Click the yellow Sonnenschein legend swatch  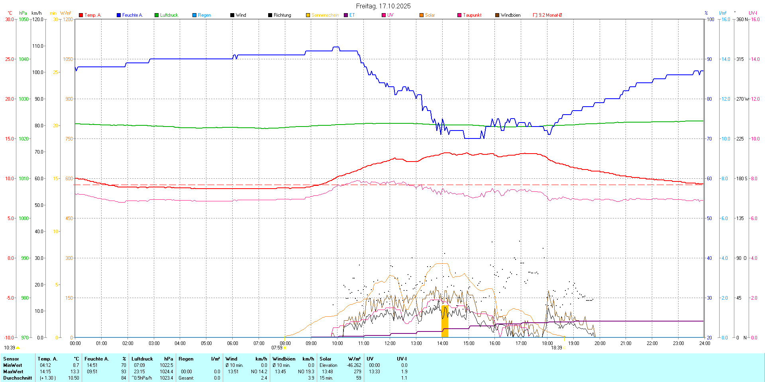pyautogui.click(x=308, y=15)
